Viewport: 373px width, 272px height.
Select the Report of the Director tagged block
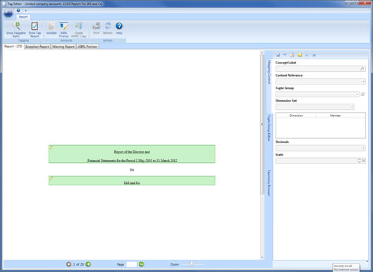pyautogui.click(x=132, y=154)
